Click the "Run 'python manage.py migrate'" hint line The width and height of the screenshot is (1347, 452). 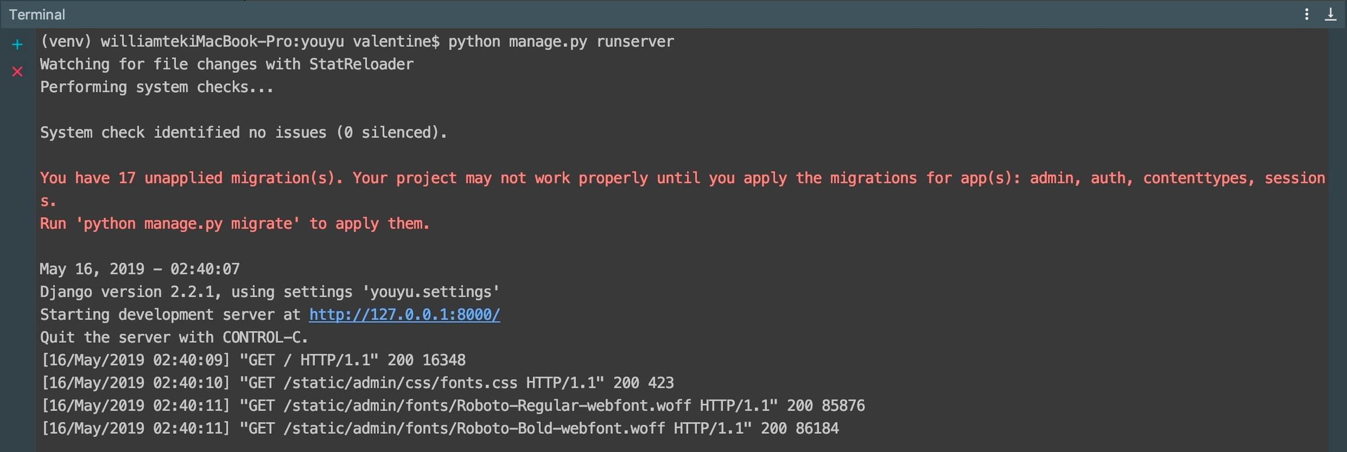[234, 224]
